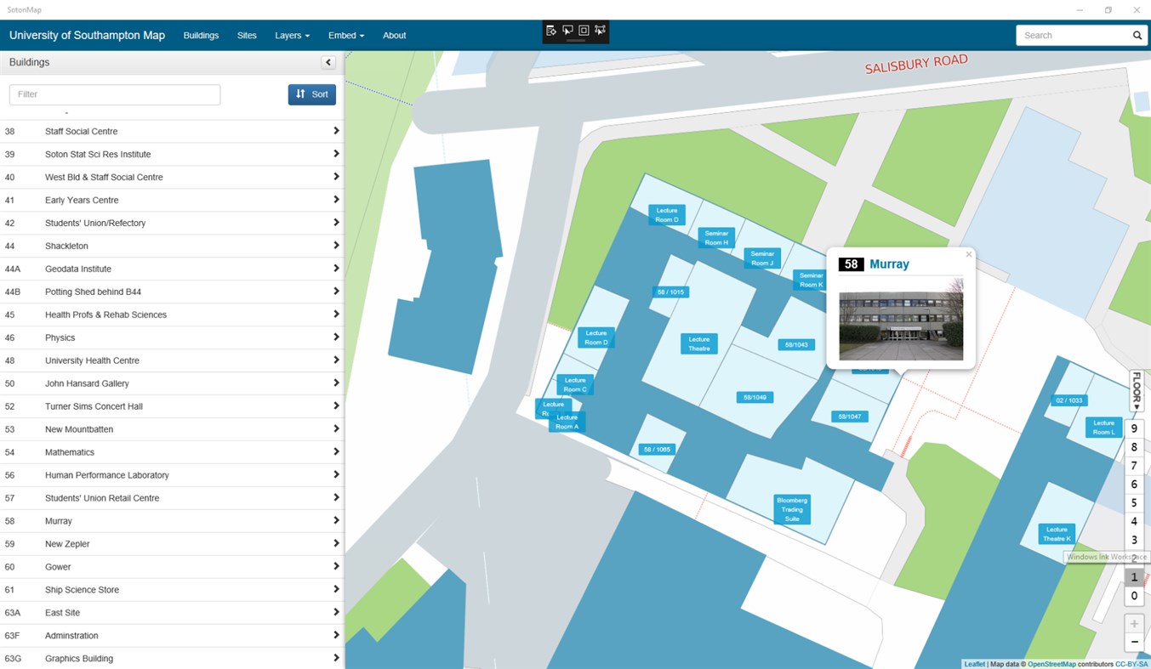Click the magnifier icon in the Search box
This screenshot has width=1151, height=669.
coord(1137,35)
